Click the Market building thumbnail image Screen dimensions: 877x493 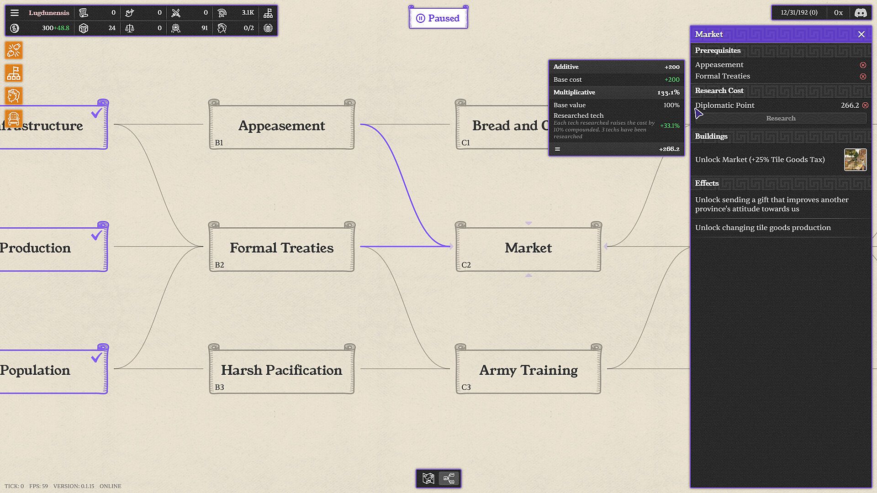coord(855,160)
